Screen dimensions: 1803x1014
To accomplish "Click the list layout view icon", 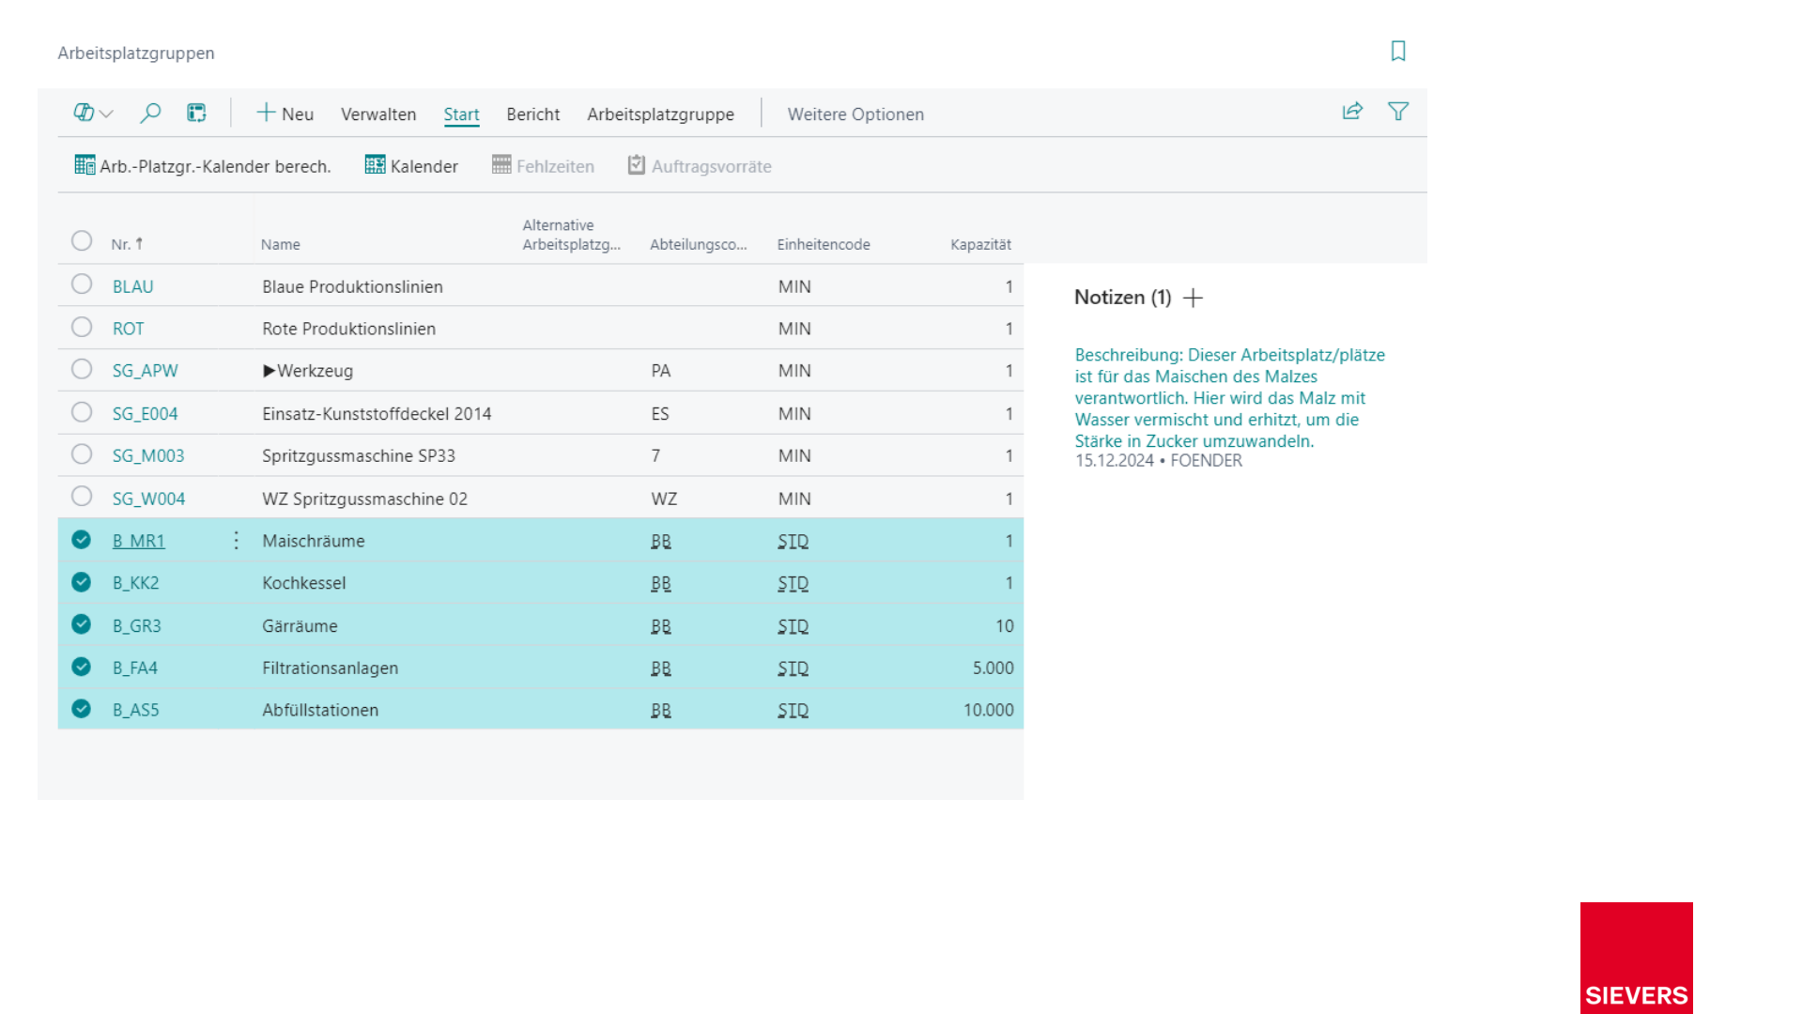I will (x=196, y=113).
